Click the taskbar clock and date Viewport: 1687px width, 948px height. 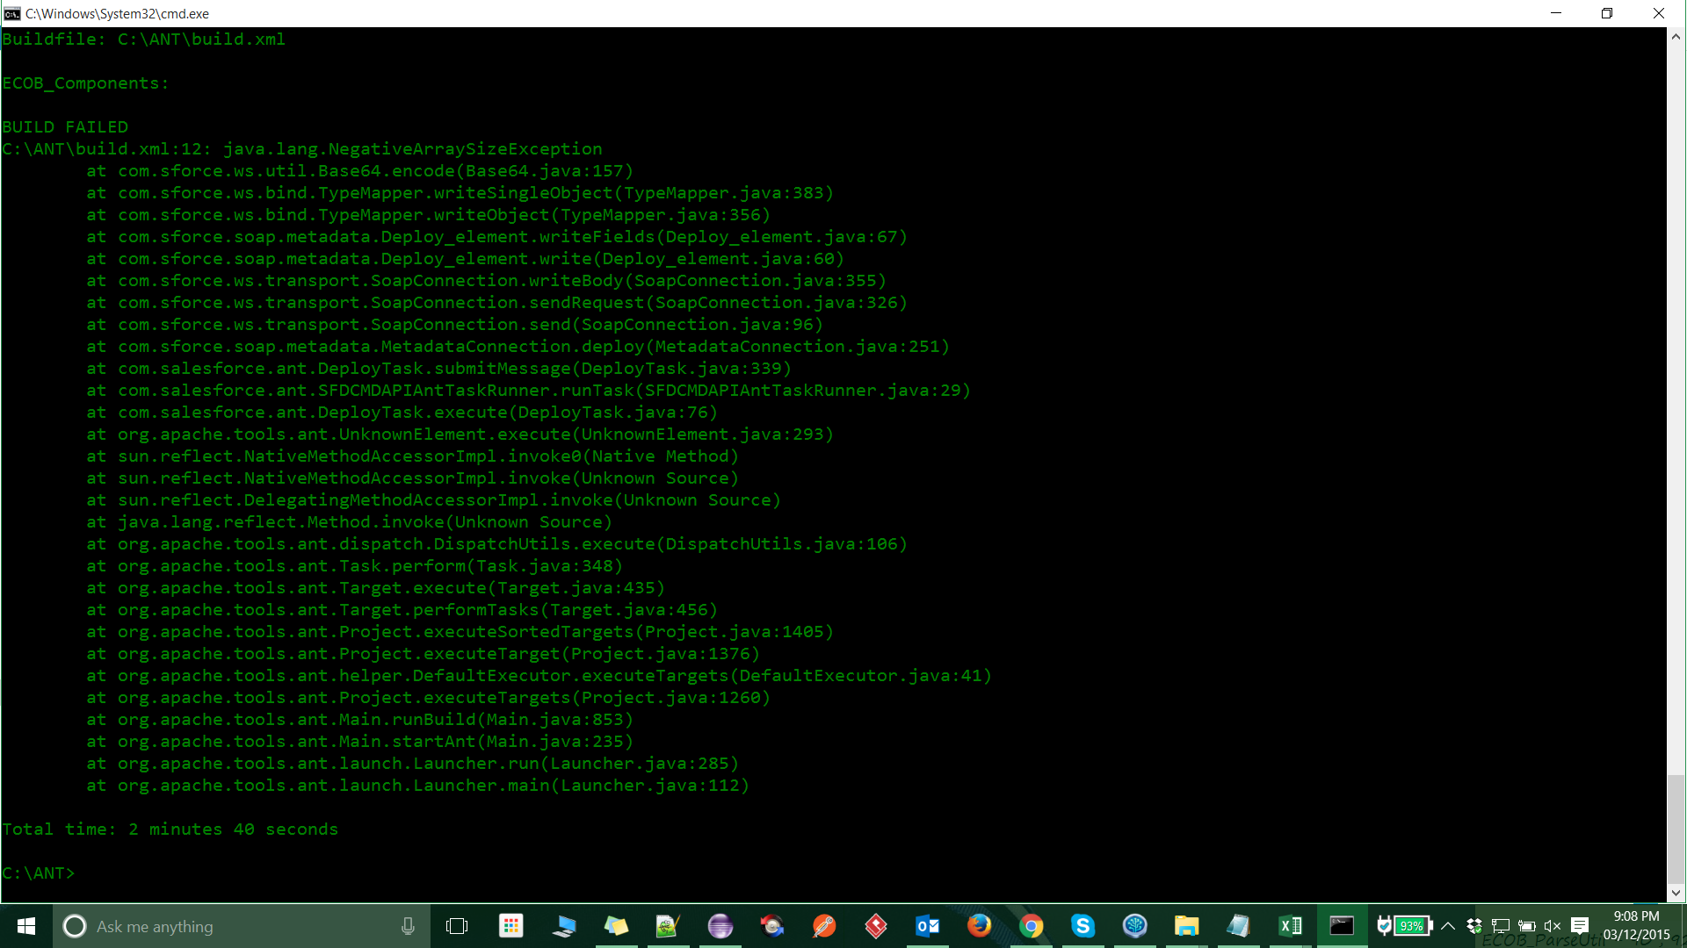[x=1636, y=926]
